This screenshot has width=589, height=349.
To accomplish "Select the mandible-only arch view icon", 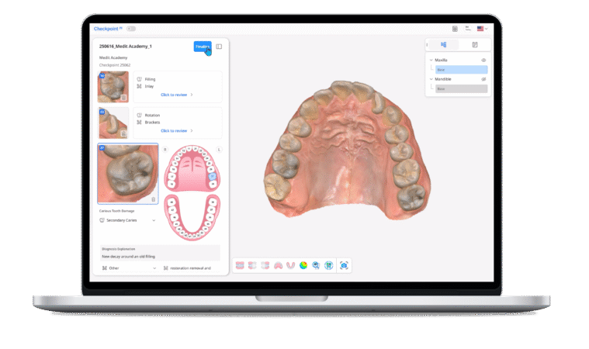I will (x=290, y=265).
